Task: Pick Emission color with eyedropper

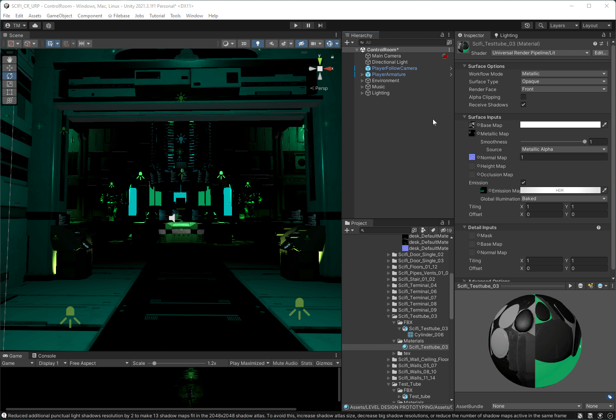Action: coord(604,190)
